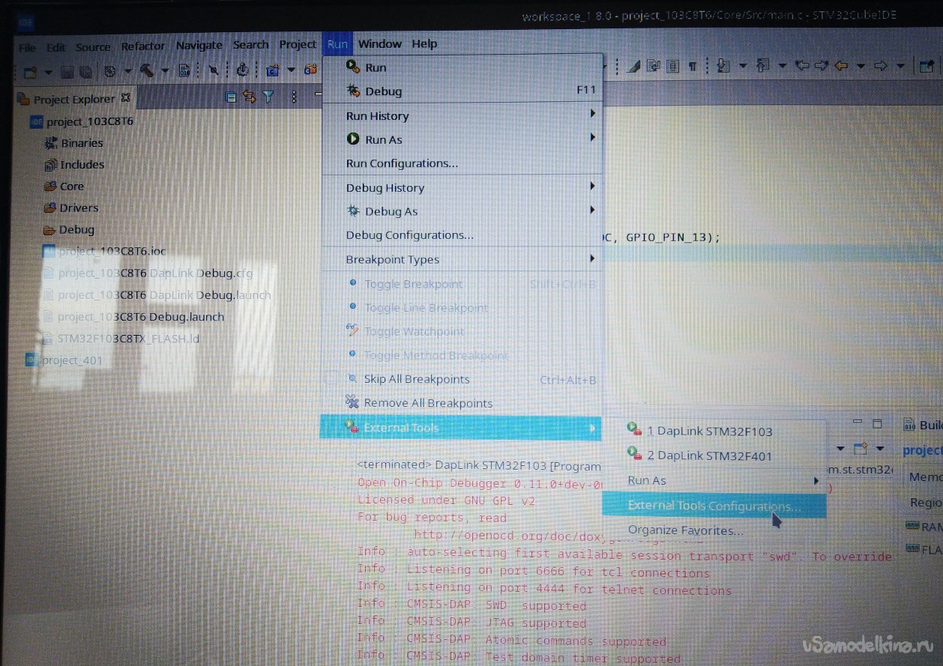Open the dropdown arrow next to New

(48, 72)
